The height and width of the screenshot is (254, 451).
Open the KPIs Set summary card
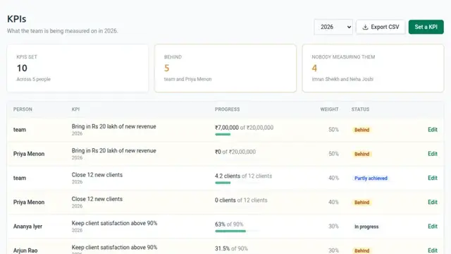coord(78,68)
